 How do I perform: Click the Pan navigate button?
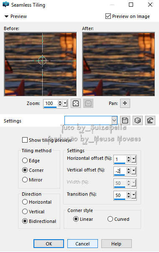point(125,103)
